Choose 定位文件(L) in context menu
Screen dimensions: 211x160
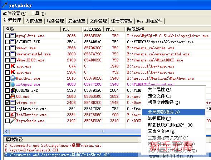[x=173, y=96]
